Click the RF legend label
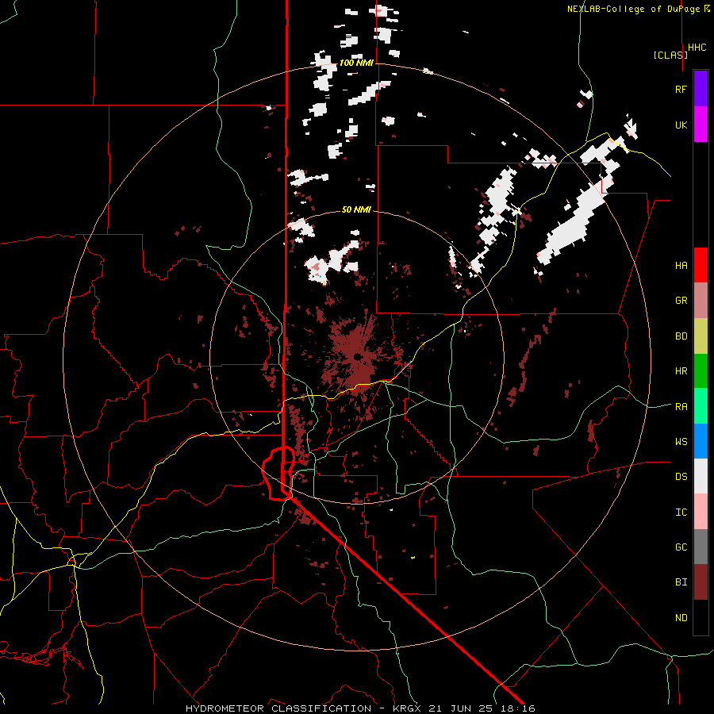 click(681, 89)
